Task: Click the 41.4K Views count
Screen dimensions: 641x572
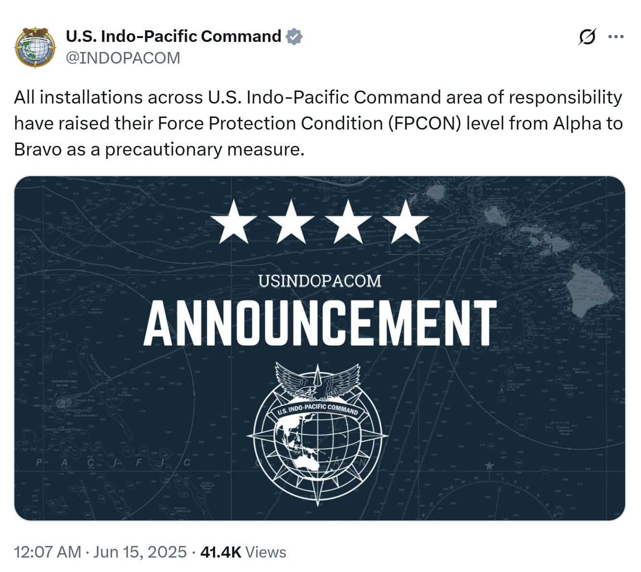Action: click(243, 552)
